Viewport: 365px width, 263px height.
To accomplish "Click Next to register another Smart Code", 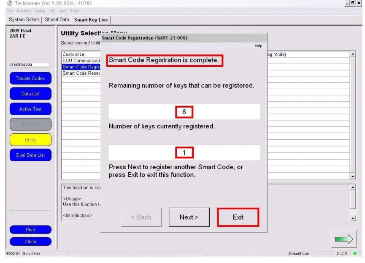I will pos(189,217).
